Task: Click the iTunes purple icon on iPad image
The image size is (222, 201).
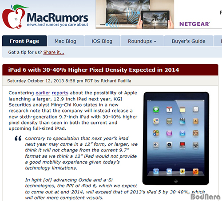Action: [169, 133]
